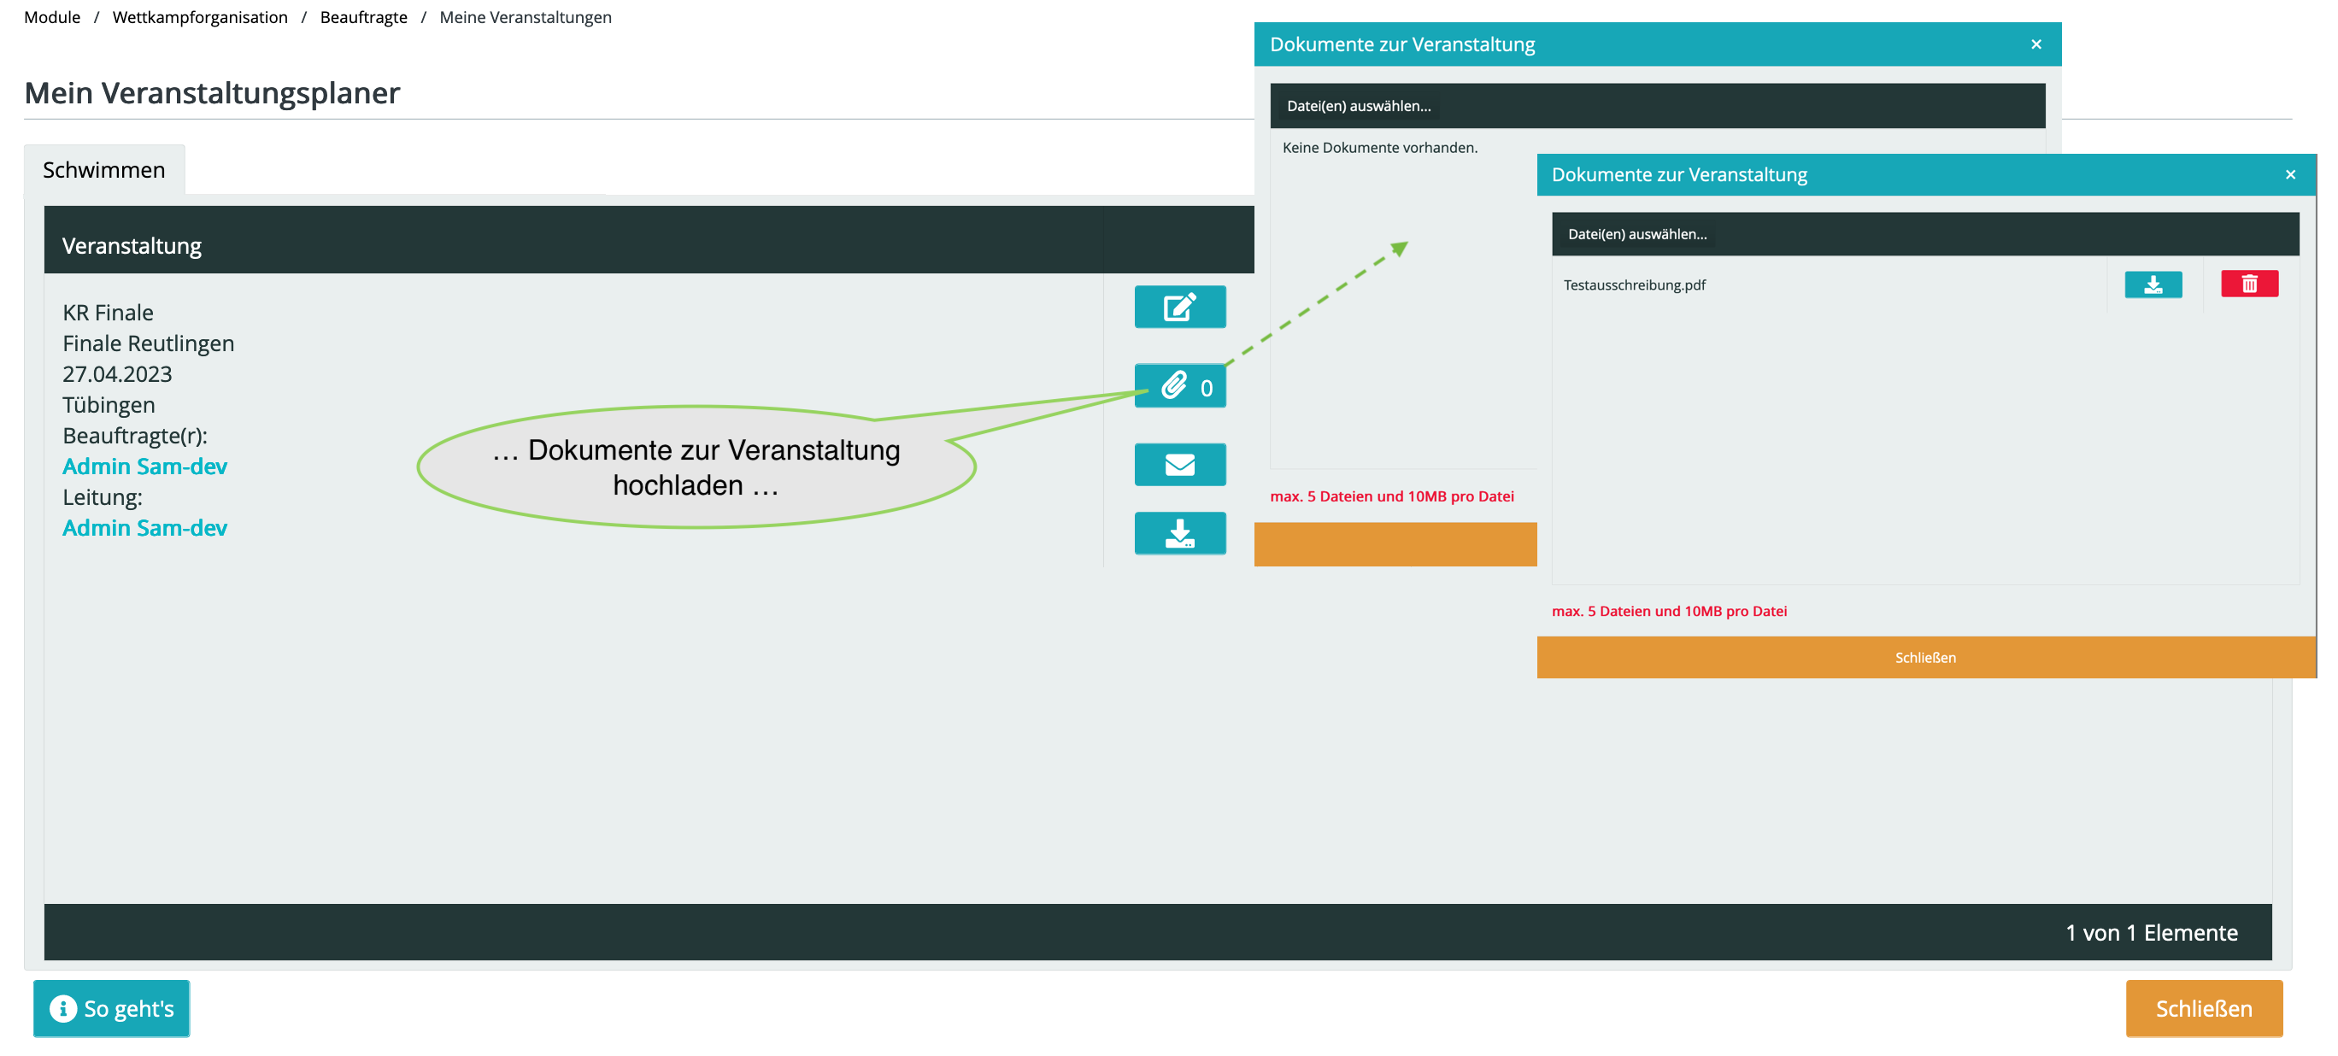This screenshot has width=2338, height=1056.
Task: Click Admin Sam-dev under Leitung
Action: [144, 528]
